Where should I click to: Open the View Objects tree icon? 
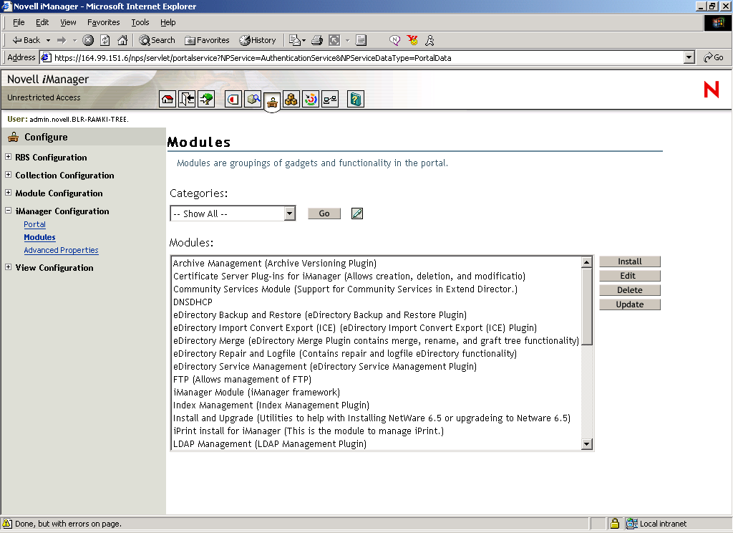click(206, 99)
